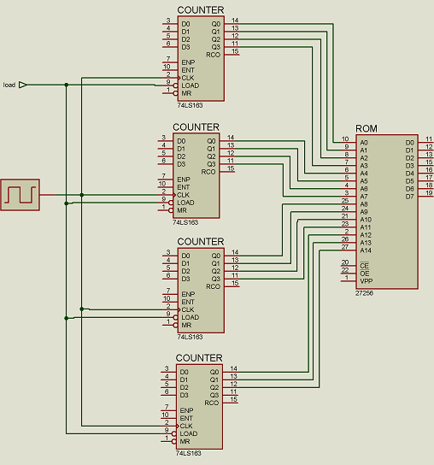The image size is (434, 465).
Task: Click the ROM's OE pin 22
Action: pos(349,274)
